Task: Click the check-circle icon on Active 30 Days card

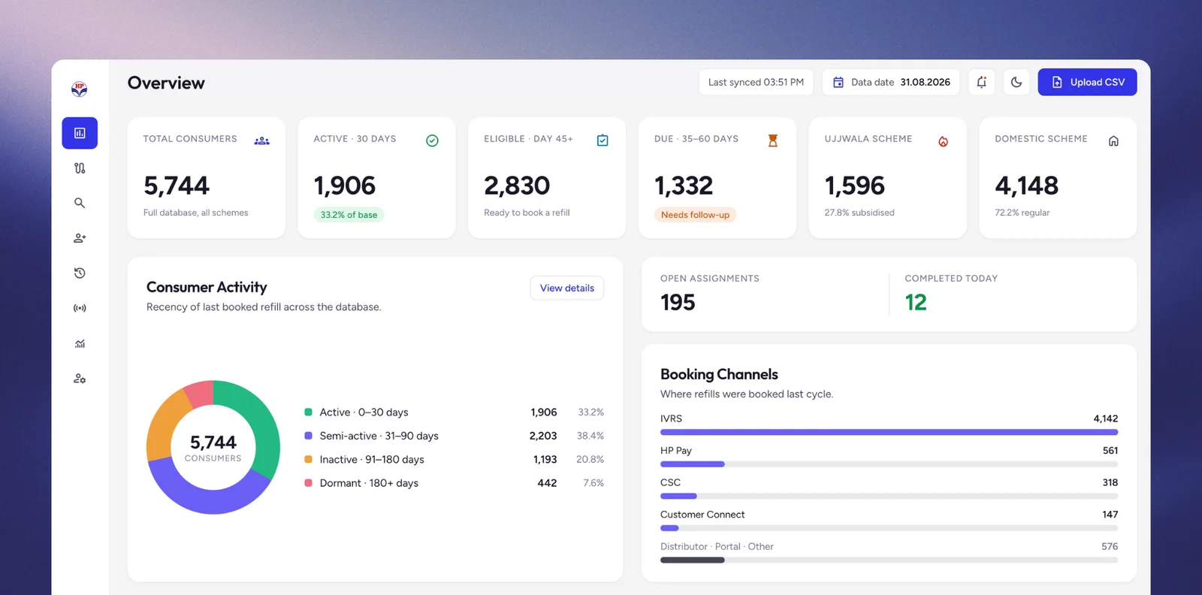Action: [432, 140]
